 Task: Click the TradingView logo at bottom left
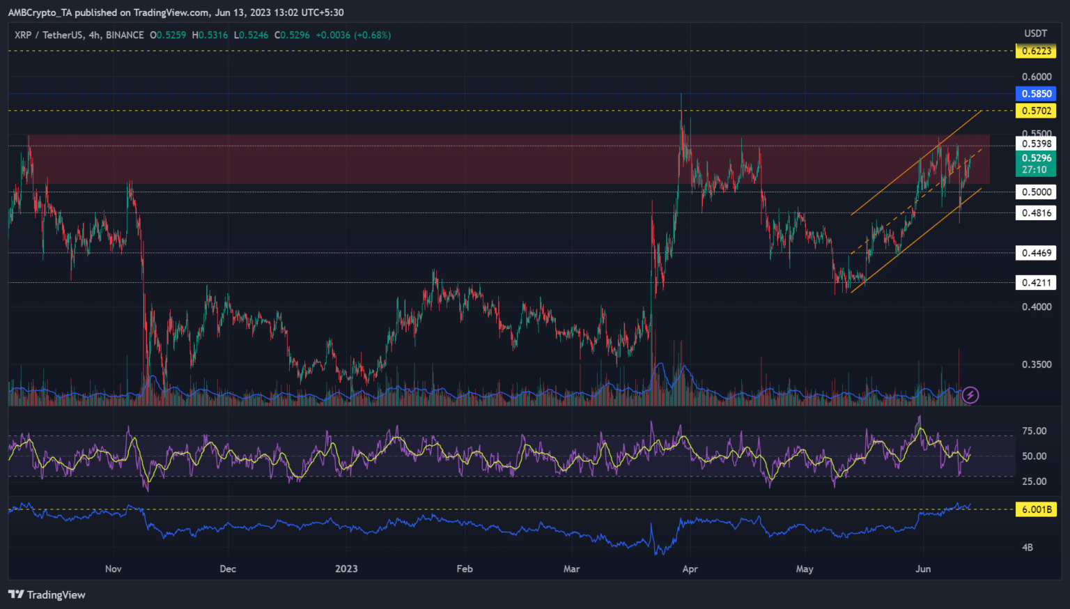click(x=47, y=594)
